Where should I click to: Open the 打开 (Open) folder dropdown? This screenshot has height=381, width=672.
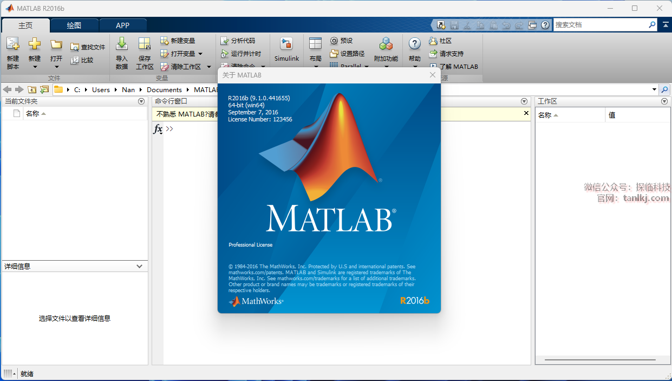click(x=56, y=53)
